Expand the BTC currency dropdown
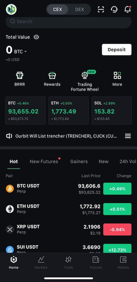137x282 pixels. click(20, 51)
